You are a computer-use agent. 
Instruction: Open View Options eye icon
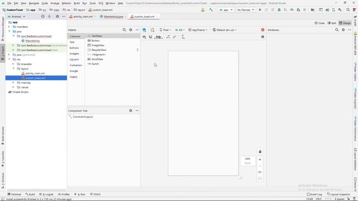tap(144, 37)
